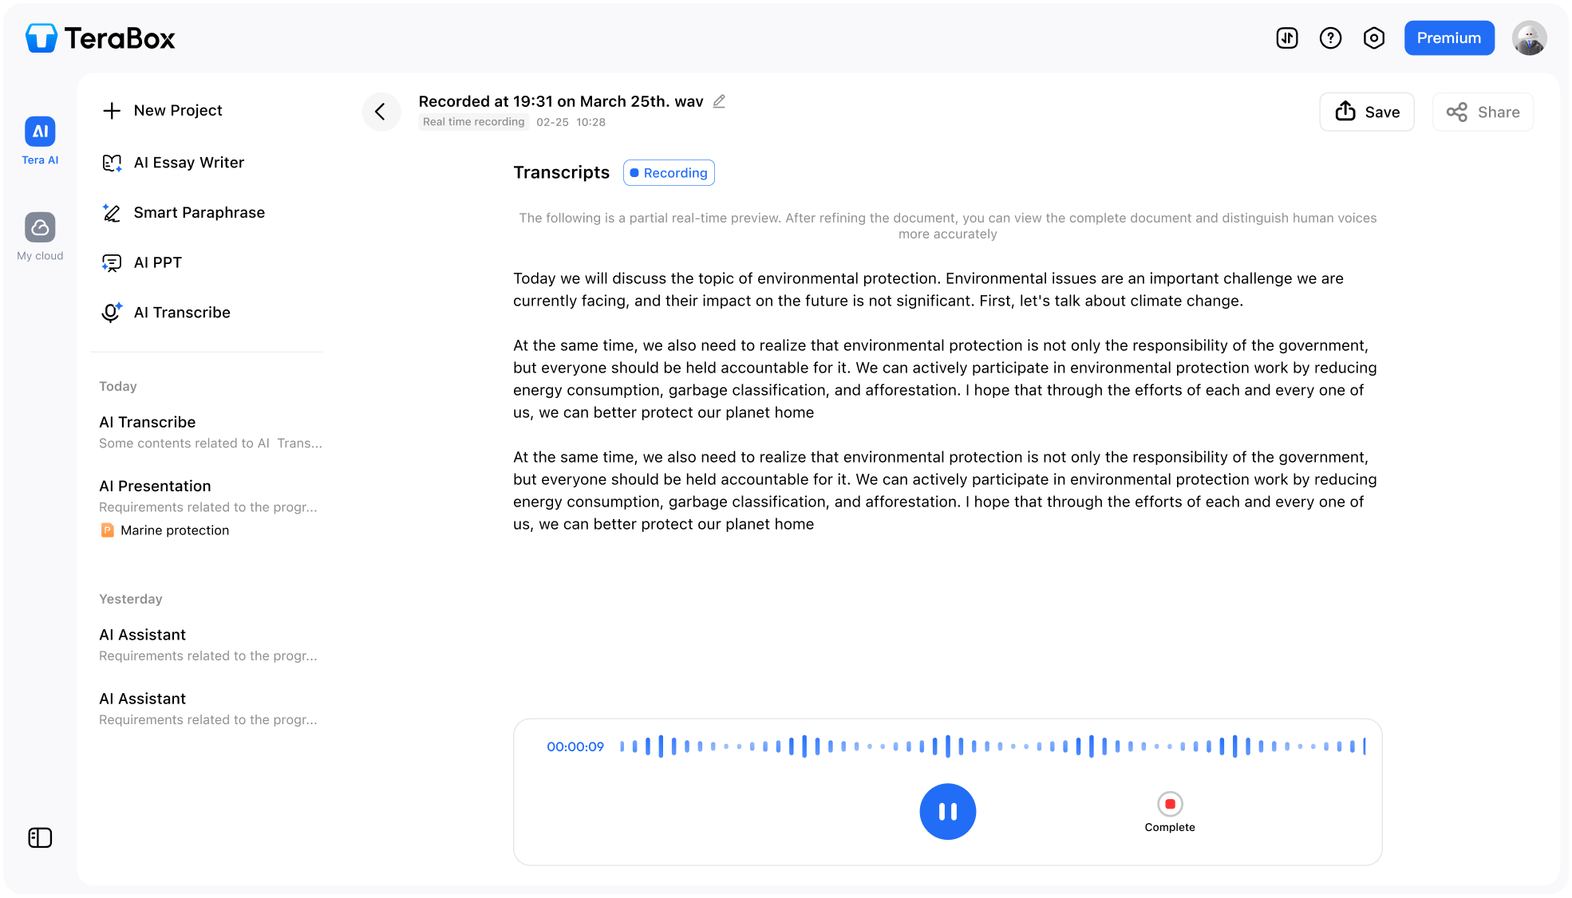This screenshot has width=1572, height=898.
Task: Select the AI PPT tool
Action: tap(157, 262)
